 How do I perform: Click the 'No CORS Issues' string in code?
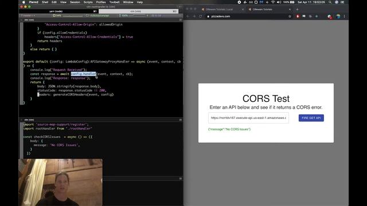[64, 145]
